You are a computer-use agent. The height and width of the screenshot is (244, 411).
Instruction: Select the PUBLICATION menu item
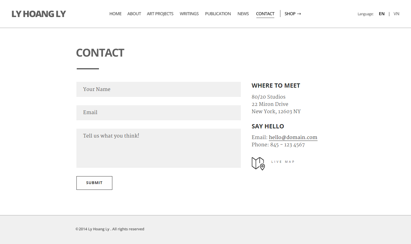[218, 14]
